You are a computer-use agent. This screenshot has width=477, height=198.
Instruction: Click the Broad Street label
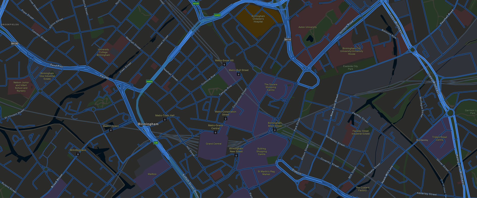click(x=57, y=181)
